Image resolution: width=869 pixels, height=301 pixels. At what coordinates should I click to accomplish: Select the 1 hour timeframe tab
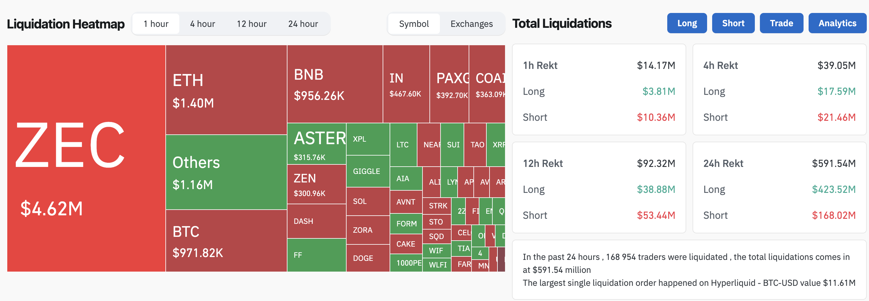(x=156, y=24)
